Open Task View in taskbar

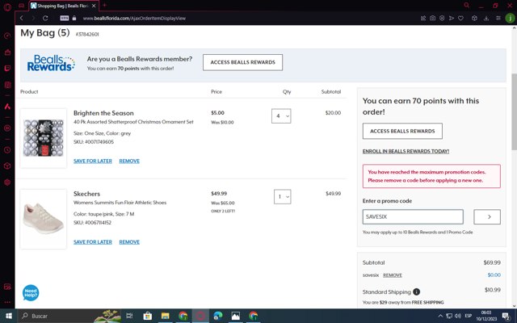129,316
